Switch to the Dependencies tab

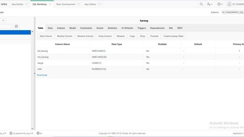pos(157,28)
